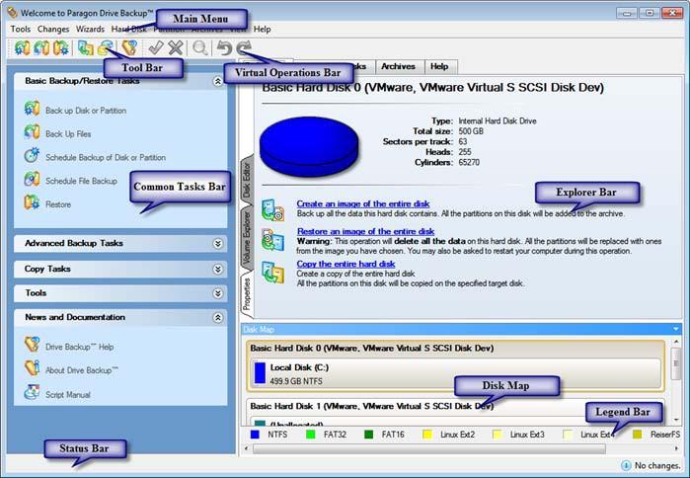Click the Back up Disk or Partition icon
This screenshot has height=478, width=690.
(x=33, y=109)
